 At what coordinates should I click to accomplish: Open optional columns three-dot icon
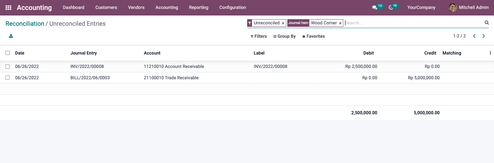click(x=490, y=53)
